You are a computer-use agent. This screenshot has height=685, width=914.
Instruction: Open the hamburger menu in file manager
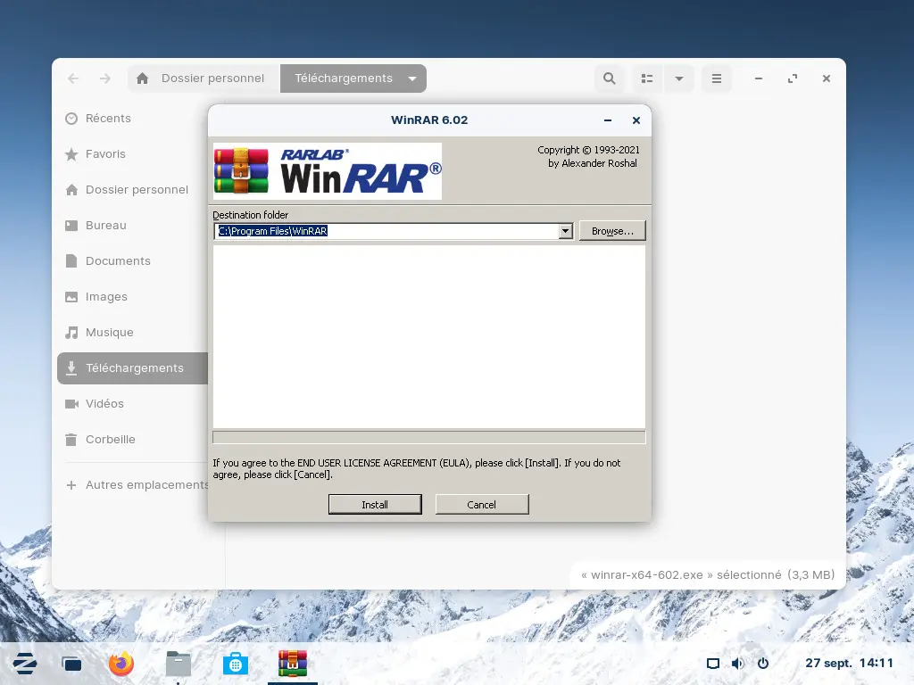[x=716, y=78]
